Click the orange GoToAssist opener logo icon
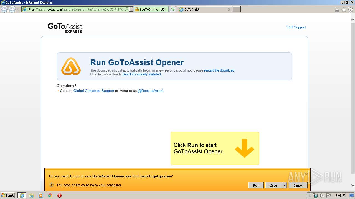This screenshot has height=199, width=355. pyautogui.click(x=71, y=66)
